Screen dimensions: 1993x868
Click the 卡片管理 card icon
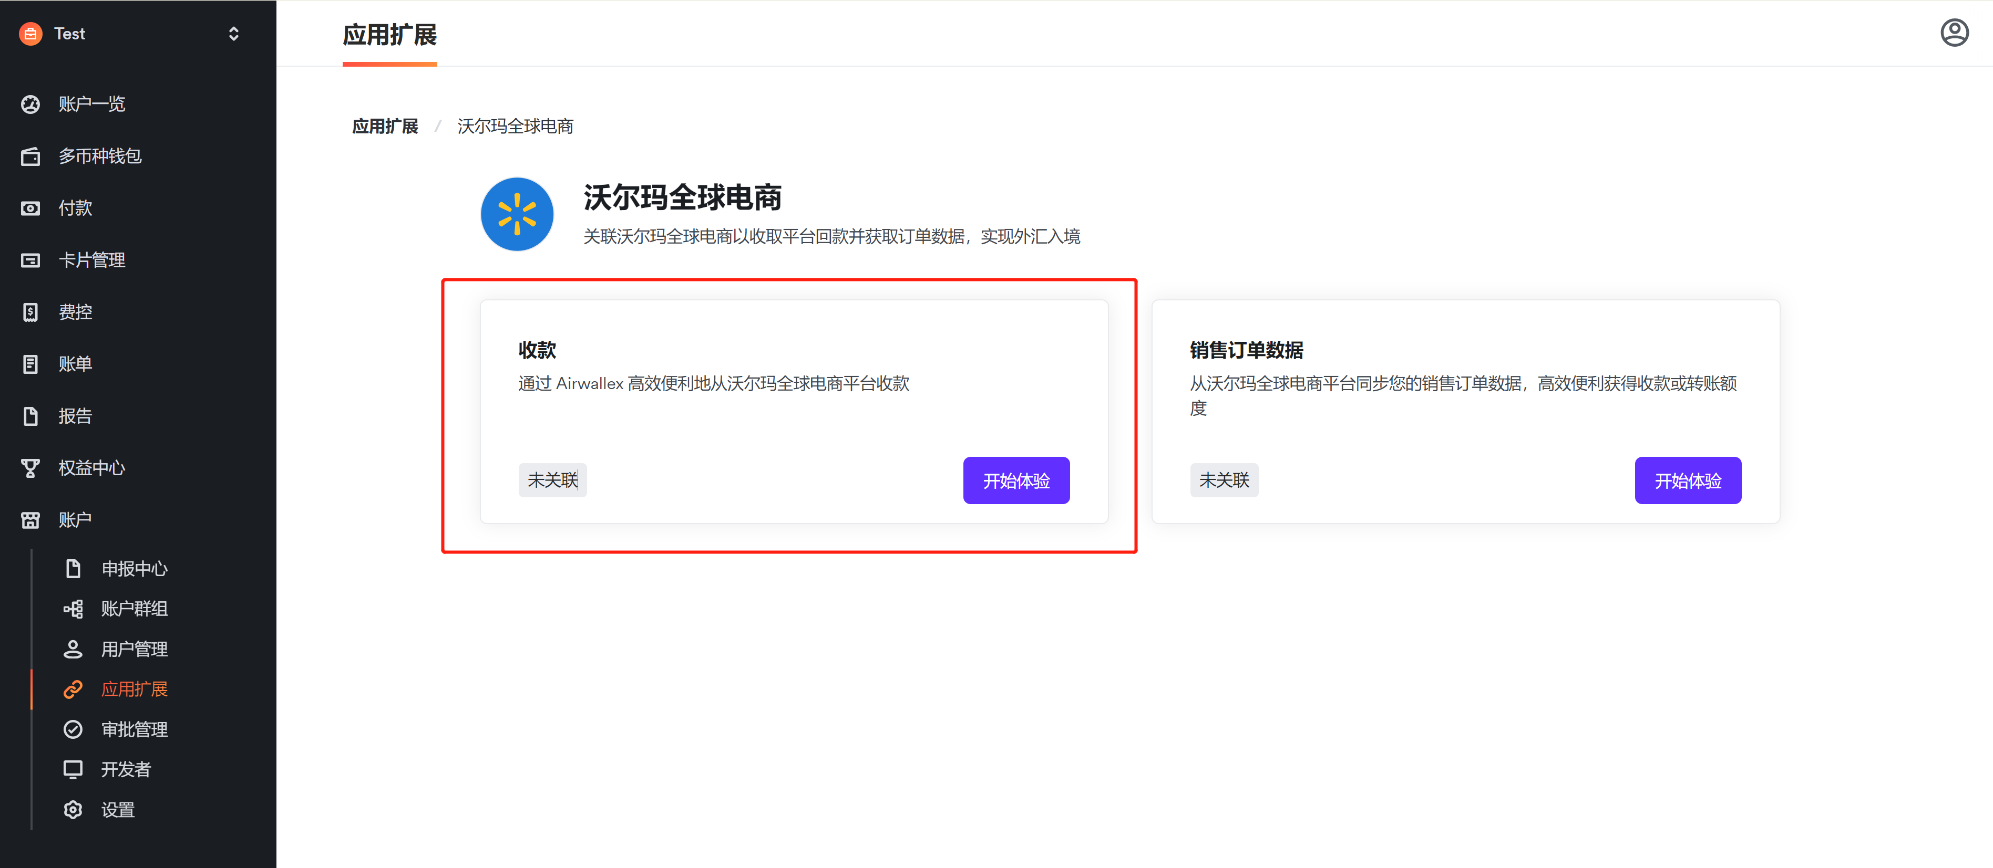point(30,260)
